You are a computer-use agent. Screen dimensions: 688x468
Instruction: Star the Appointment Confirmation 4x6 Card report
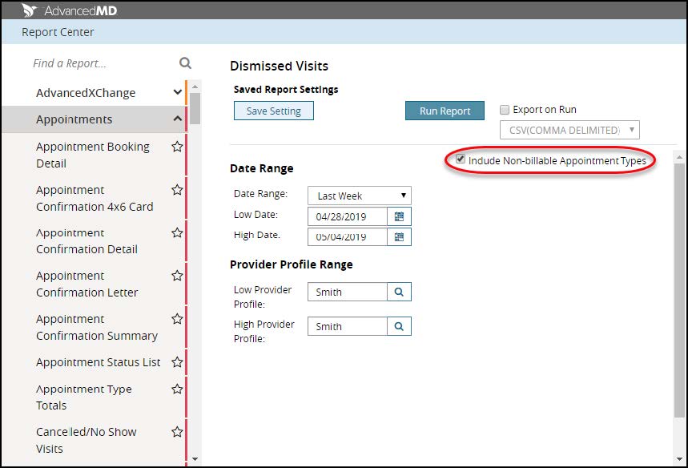click(x=177, y=190)
